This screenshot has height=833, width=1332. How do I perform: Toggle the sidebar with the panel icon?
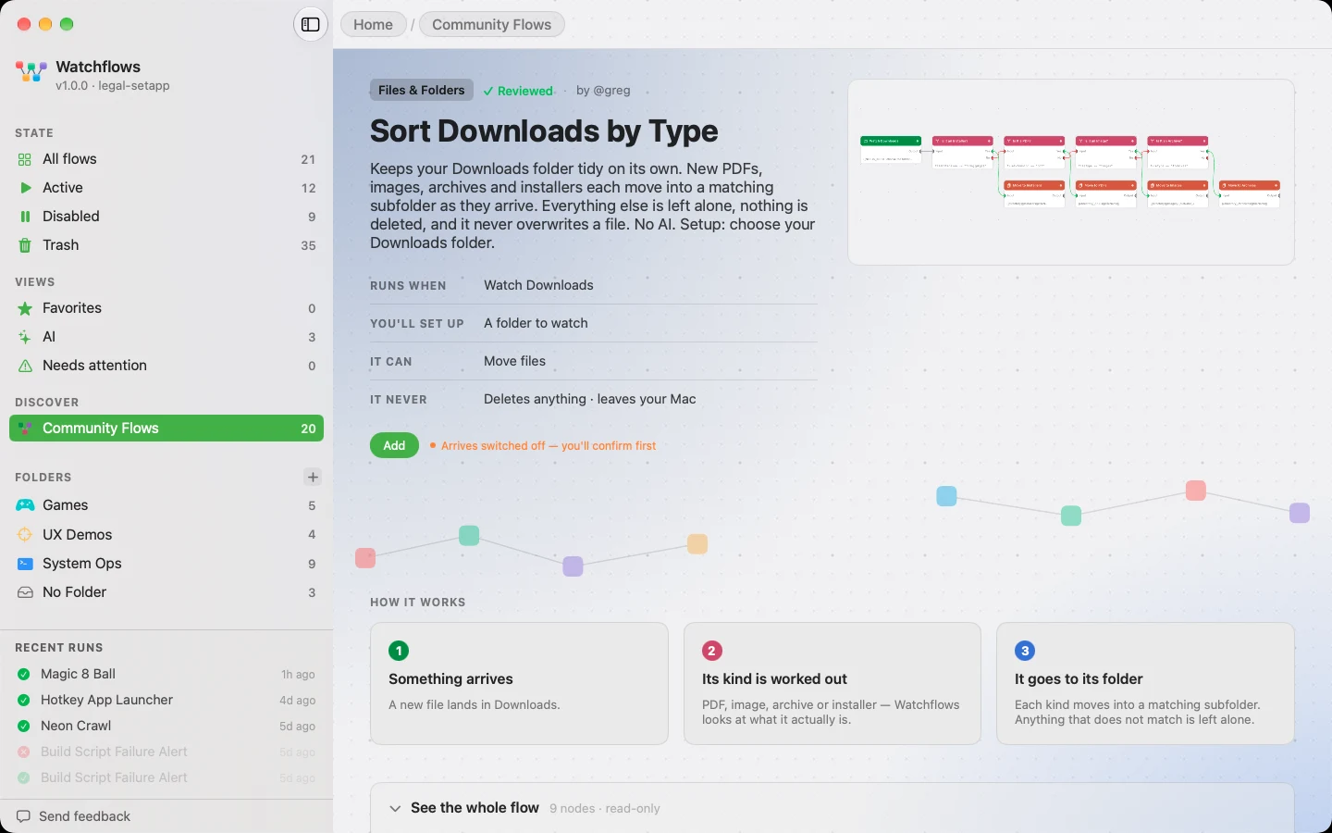(x=311, y=25)
